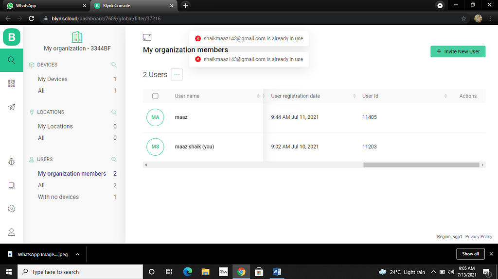Click the fullscreen expand icon above title
Image resolution: width=498 pixels, height=279 pixels.
[147, 37]
